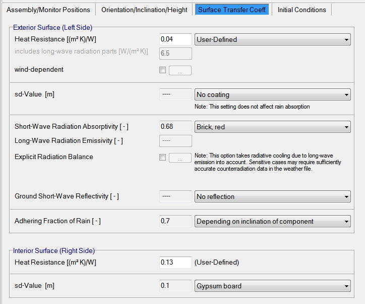Image resolution: width=365 pixels, height=304 pixels.
Task: Expand the Brick, red absorptivity dropdown
Action: tap(272, 127)
